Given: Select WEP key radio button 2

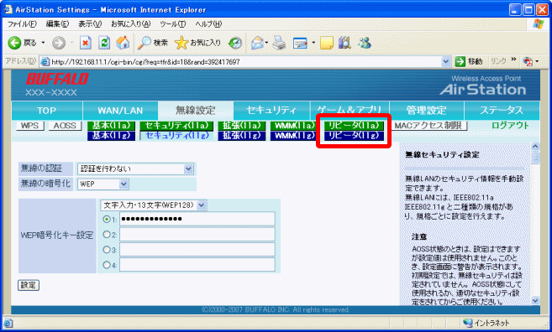Looking at the screenshot, I should [x=107, y=235].
